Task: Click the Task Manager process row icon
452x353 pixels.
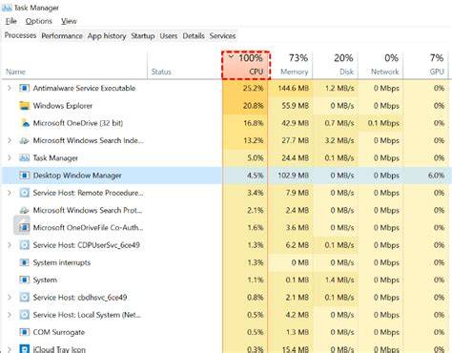Action: 25,157
